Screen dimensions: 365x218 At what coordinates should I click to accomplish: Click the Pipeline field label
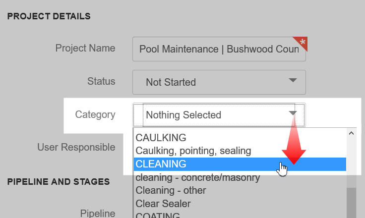pyautogui.click(x=98, y=213)
